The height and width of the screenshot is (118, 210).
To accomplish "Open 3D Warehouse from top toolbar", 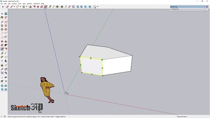I will click(78, 7).
